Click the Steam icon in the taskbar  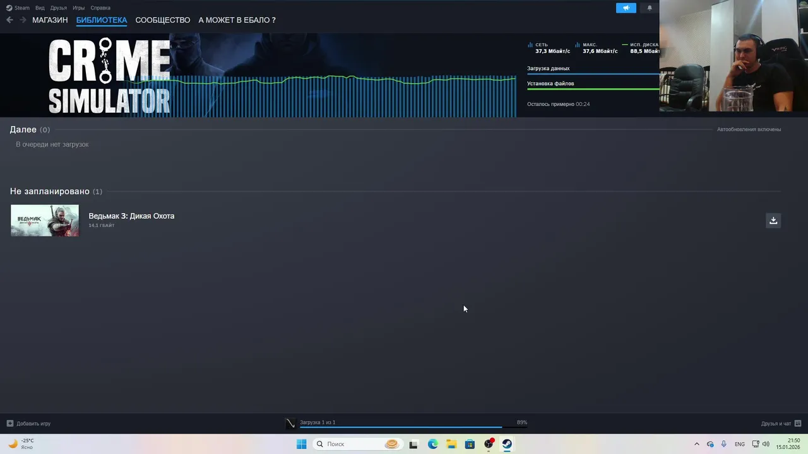coord(507,444)
